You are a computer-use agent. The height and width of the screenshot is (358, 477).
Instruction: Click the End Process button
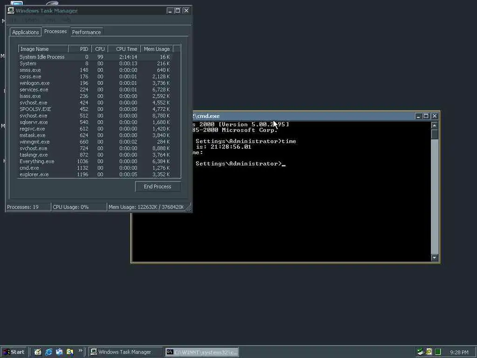point(157,186)
